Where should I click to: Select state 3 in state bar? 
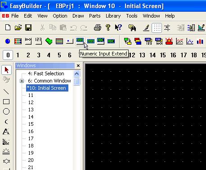[39, 55]
